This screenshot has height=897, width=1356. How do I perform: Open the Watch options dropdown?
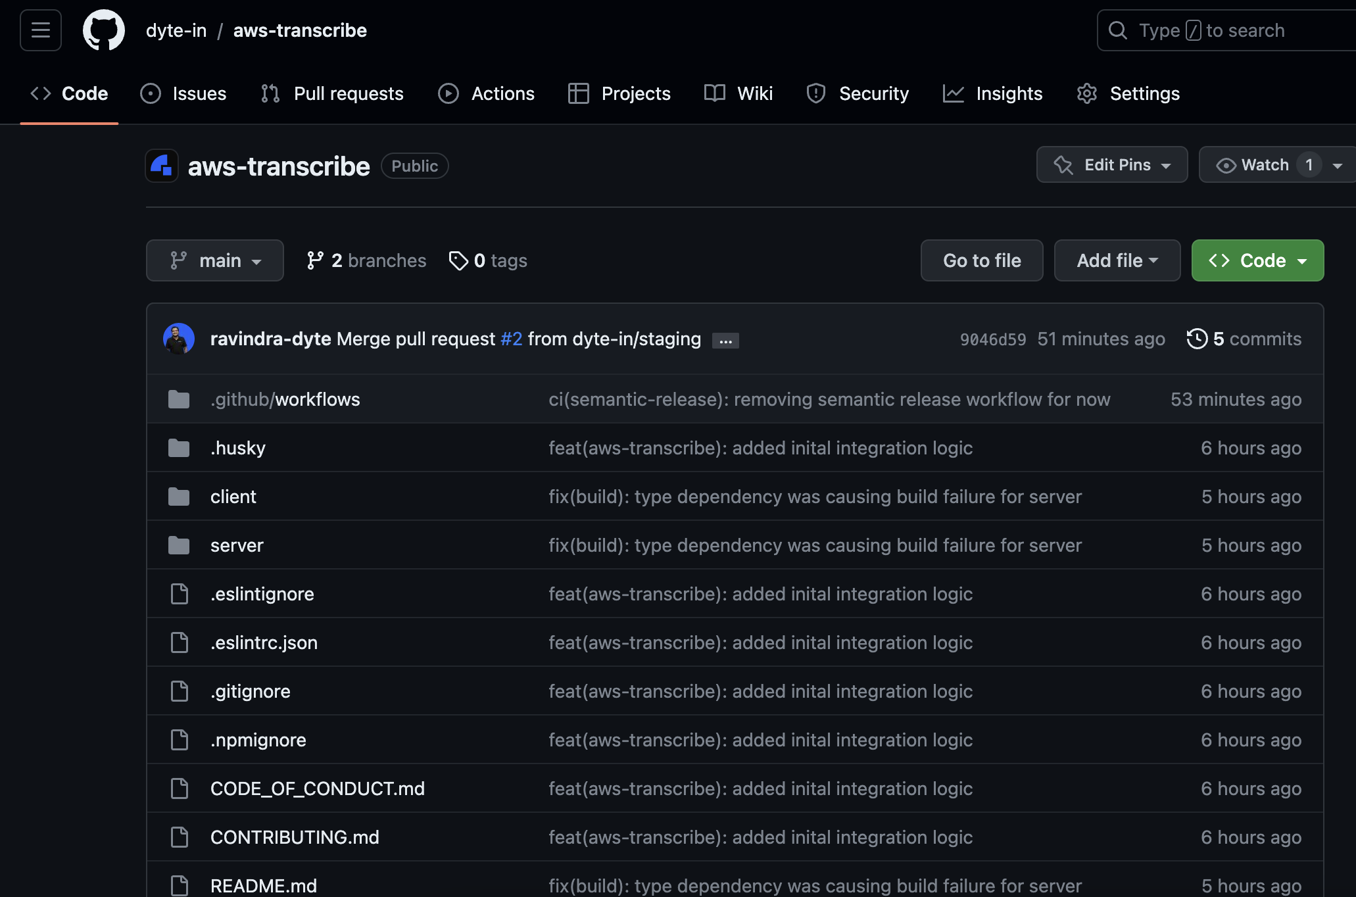coord(1337,164)
